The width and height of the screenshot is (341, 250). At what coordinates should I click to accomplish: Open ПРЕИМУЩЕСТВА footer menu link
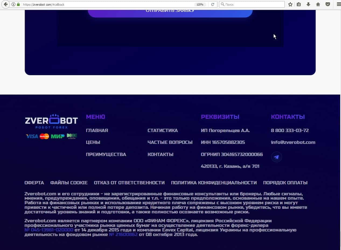tap(106, 154)
